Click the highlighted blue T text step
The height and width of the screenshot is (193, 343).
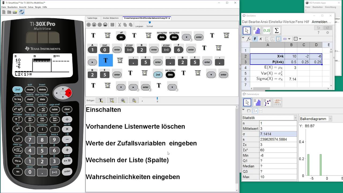[x=106, y=60]
